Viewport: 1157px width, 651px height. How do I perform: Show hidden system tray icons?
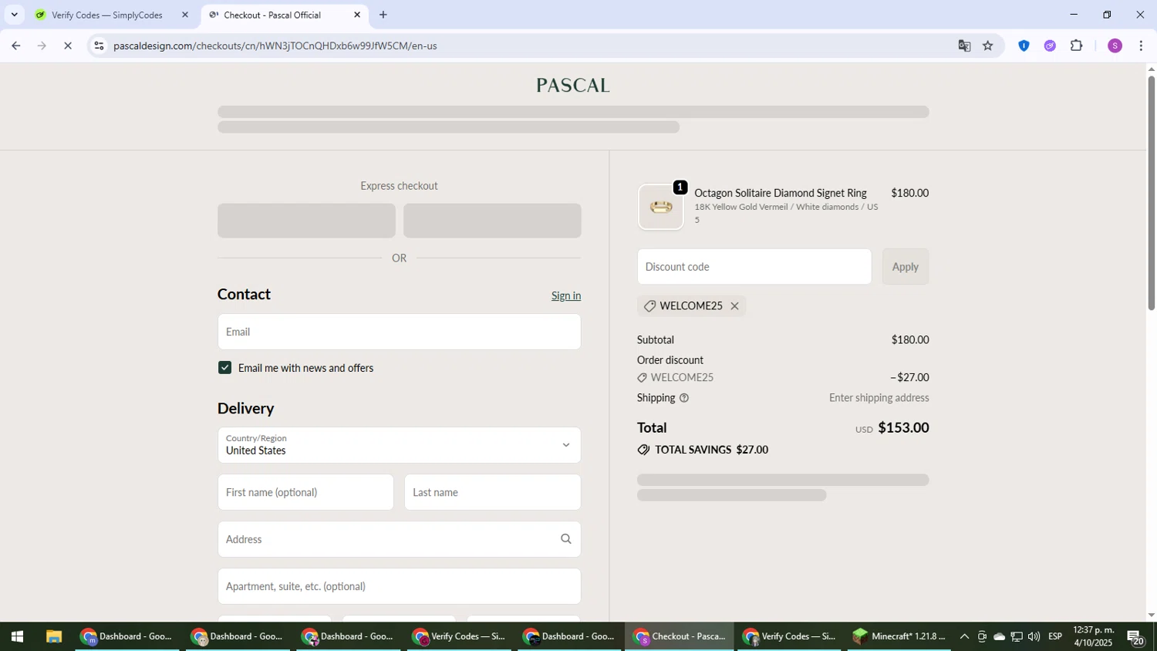[964, 636]
